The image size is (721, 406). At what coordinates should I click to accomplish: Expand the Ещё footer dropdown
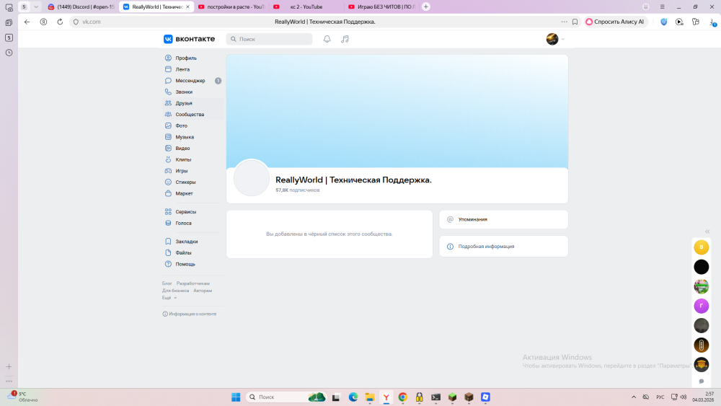(x=169, y=298)
